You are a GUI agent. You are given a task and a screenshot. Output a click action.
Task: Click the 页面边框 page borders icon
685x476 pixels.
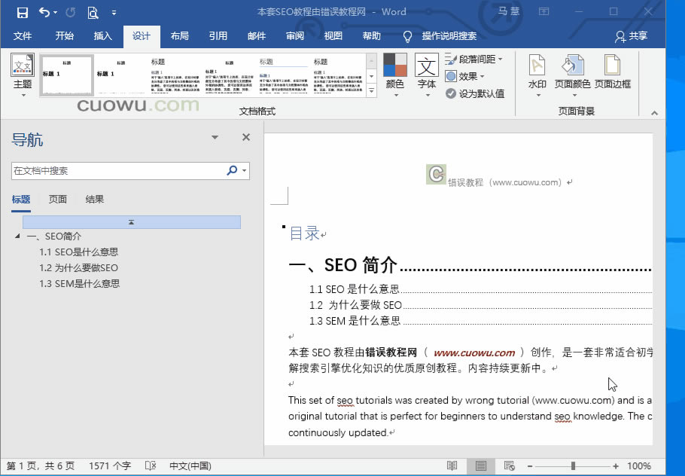613,72
